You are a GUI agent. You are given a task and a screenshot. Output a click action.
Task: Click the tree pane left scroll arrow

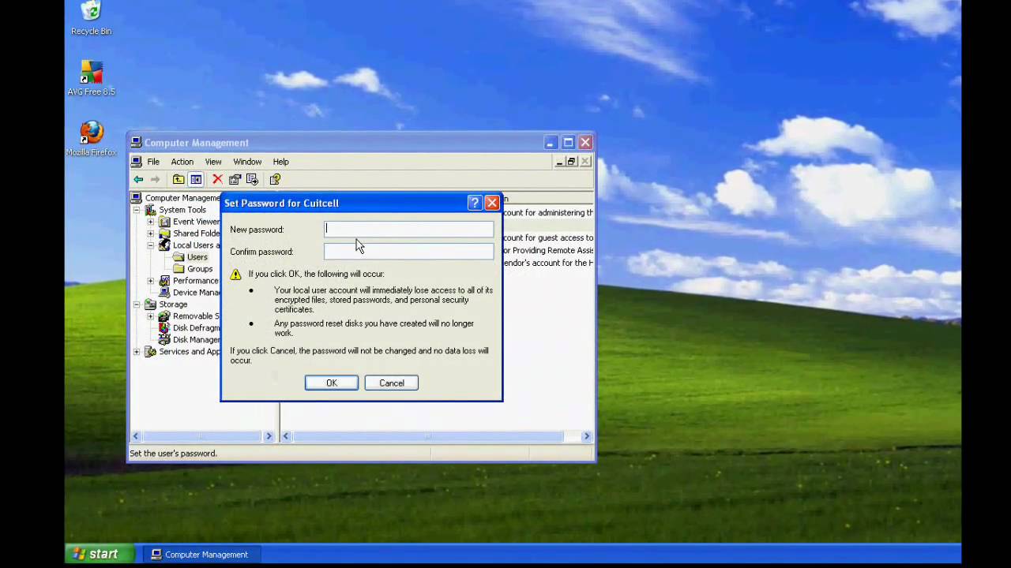click(136, 436)
